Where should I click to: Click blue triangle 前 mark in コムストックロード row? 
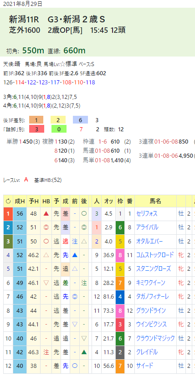tap(75, 255)
